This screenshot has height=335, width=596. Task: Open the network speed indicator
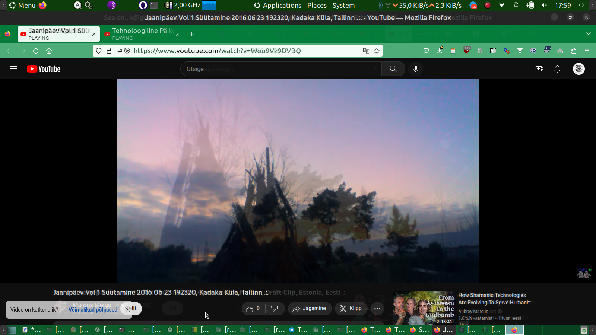tap(427, 5)
